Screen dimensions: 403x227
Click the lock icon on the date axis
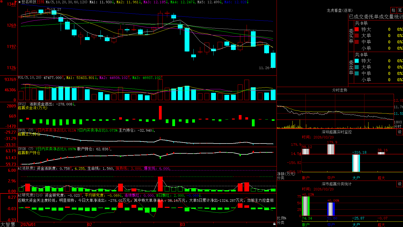pyautogui.click(x=275, y=224)
